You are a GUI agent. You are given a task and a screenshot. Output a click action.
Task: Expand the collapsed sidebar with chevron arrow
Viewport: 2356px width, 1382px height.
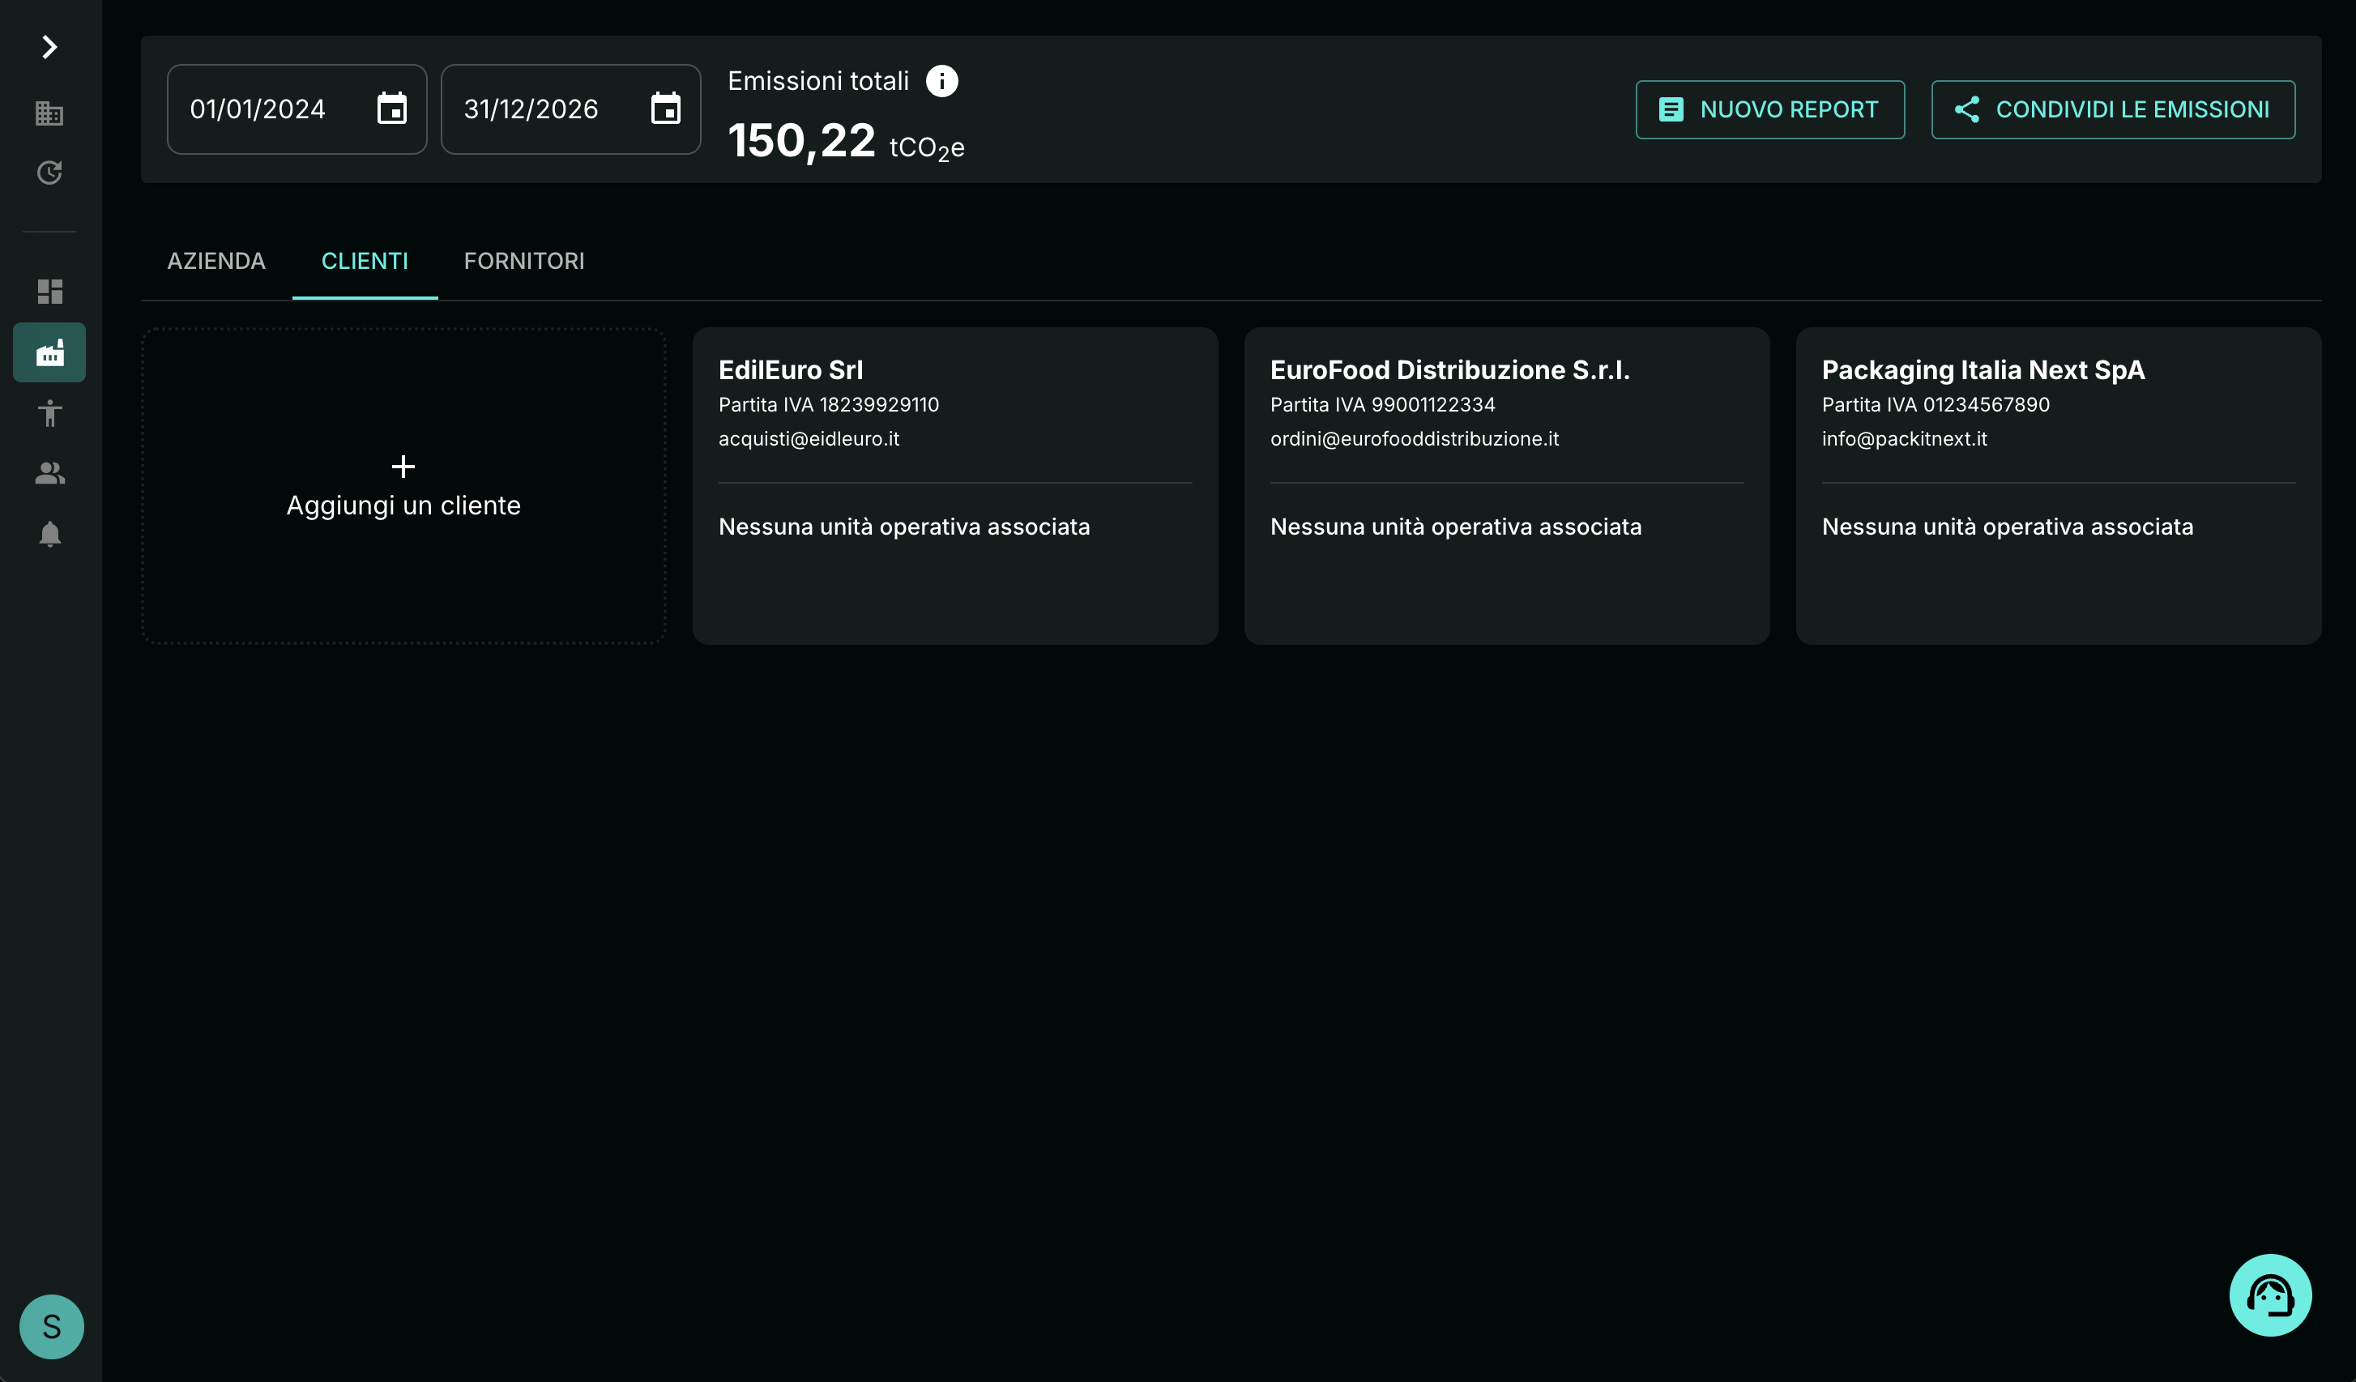pos(49,47)
